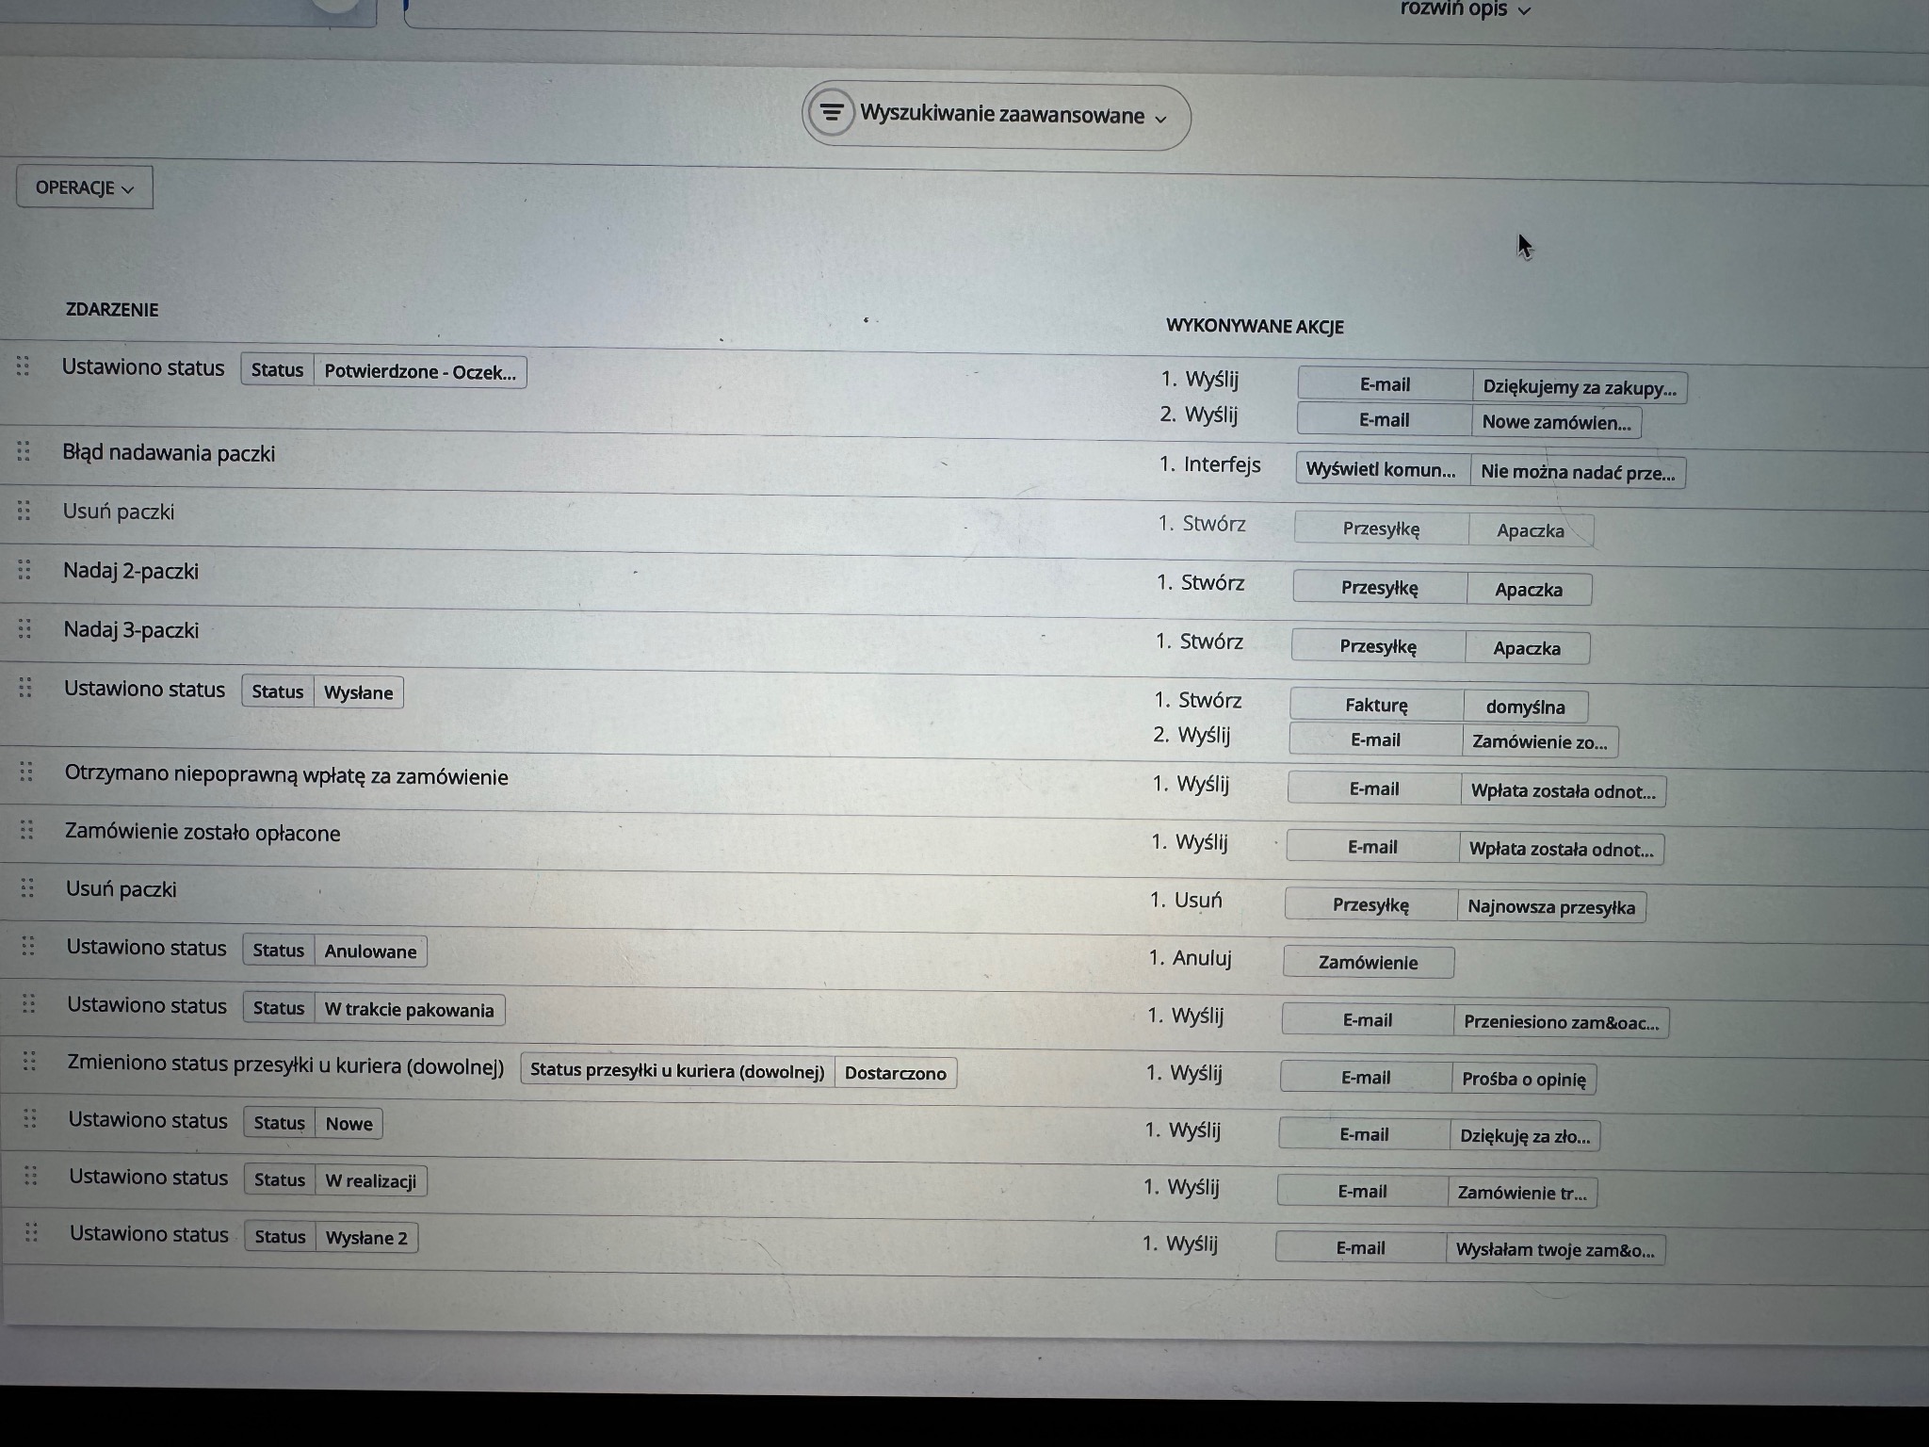Click the filter icon beside Wyszukiwanie zaawansowane
The height and width of the screenshot is (1447, 1929).
coord(830,114)
